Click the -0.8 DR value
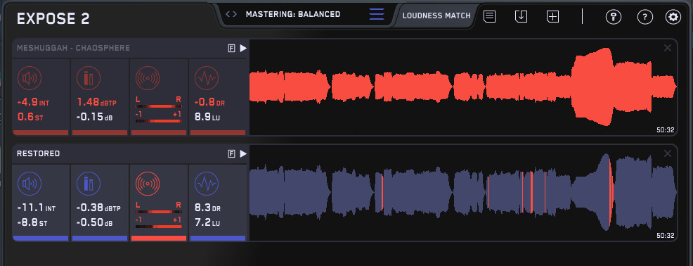 coord(210,103)
